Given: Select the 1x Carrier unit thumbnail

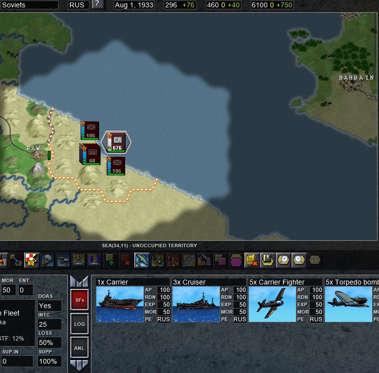Looking at the screenshot, I should pos(120,304).
